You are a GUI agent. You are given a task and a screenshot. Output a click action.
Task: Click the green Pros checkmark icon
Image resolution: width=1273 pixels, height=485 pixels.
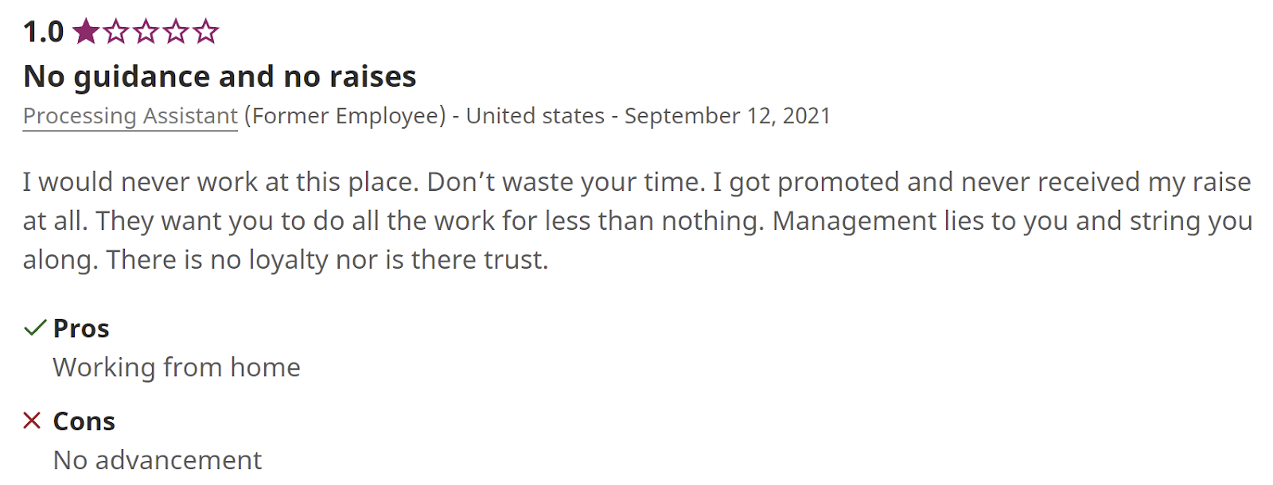point(34,328)
